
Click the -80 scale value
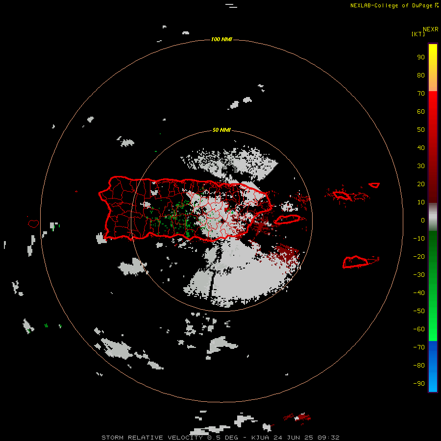[x=419, y=366]
